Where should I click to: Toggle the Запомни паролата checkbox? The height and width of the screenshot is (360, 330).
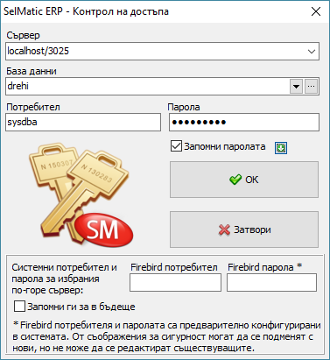(x=176, y=146)
